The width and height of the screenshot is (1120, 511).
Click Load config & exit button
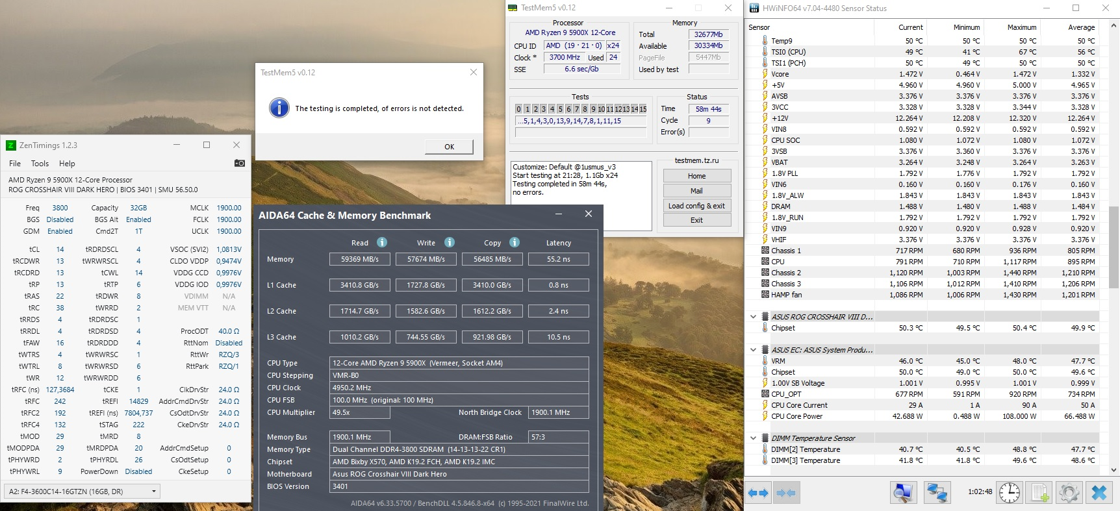pos(697,206)
